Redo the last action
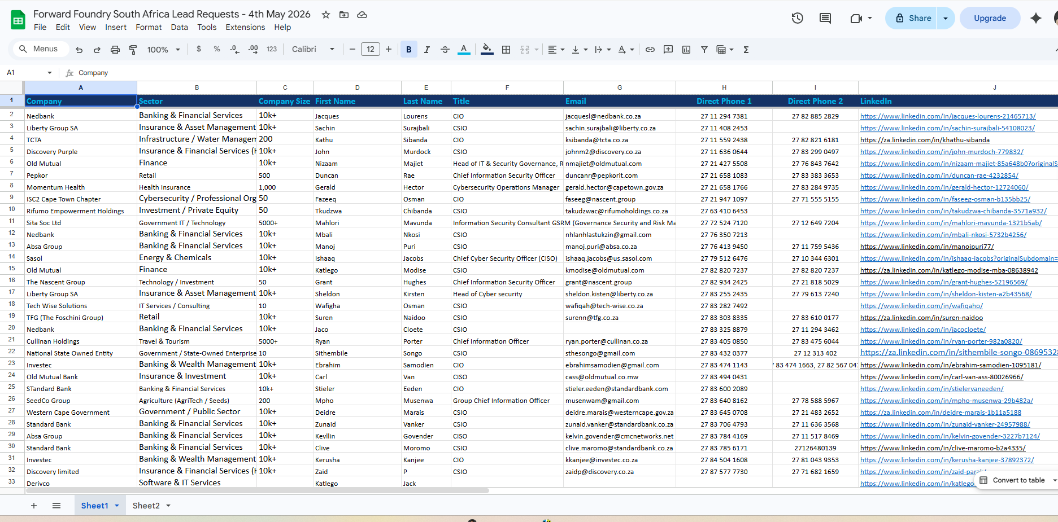1058x522 pixels. [97, 50]
